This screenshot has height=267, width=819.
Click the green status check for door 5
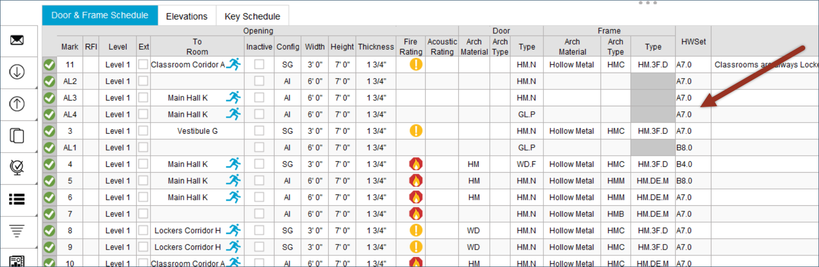click(49, 181)
